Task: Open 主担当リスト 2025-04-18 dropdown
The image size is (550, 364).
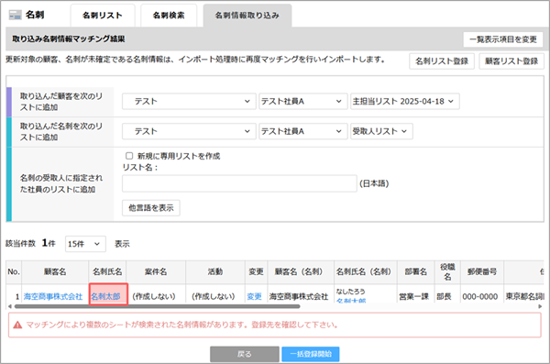Action: pyautogui.click(x=405, y=102)
